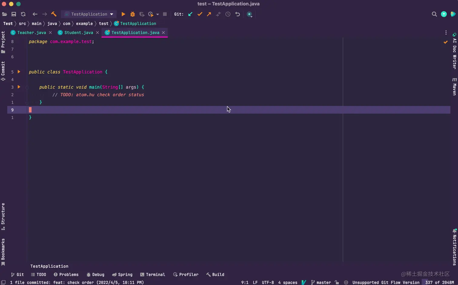Click the multicolor plugin icon top right

click(x=453, y=14)
